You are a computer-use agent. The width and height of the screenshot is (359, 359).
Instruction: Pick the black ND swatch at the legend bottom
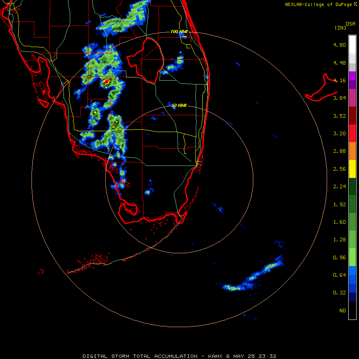[352, 310]
